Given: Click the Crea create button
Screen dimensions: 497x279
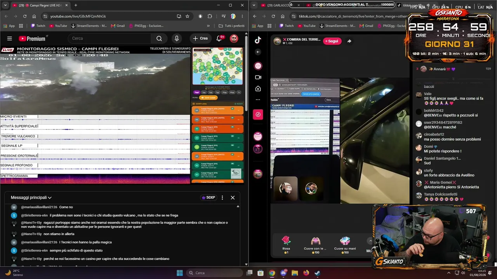Looking at the screenshot, I should point(200,38).
